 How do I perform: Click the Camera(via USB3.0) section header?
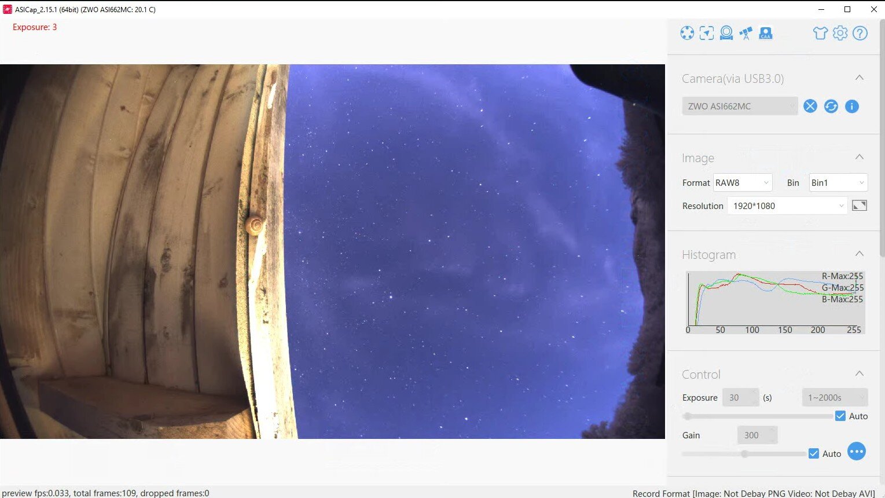(733, 79)
